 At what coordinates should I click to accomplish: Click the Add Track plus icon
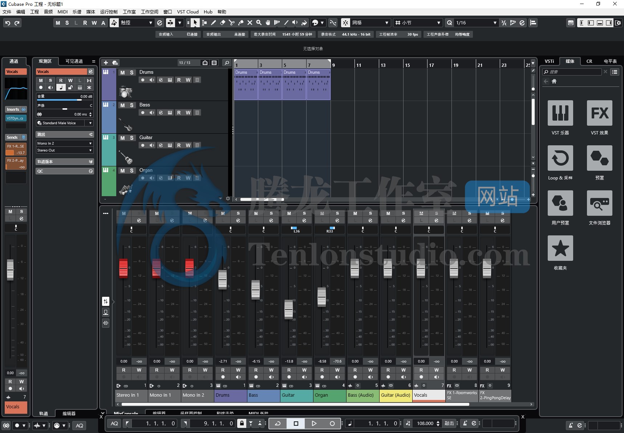pos(106,63)
